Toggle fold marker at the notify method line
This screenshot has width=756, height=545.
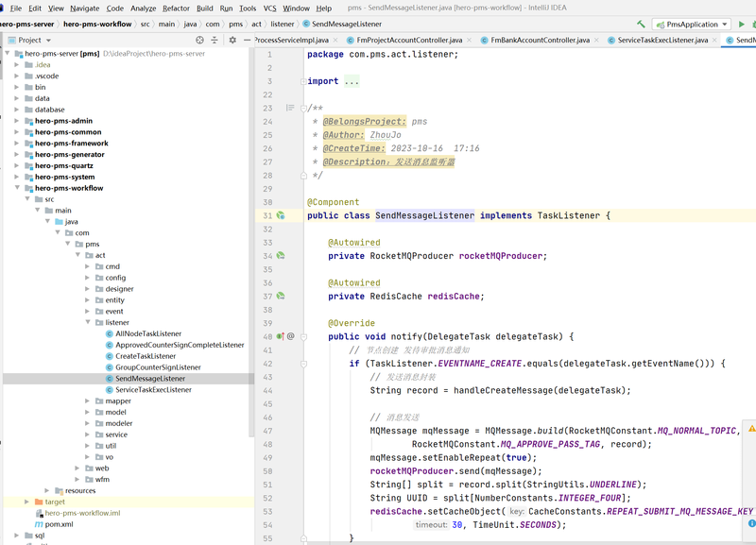(303, 337)
